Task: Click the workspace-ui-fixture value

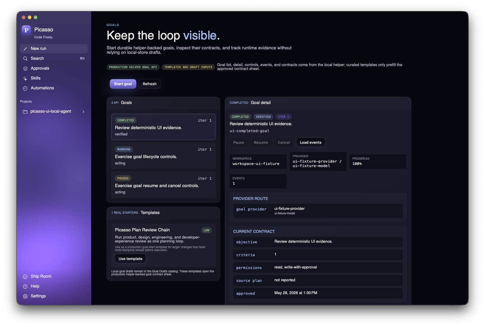Action: (256, 164)
